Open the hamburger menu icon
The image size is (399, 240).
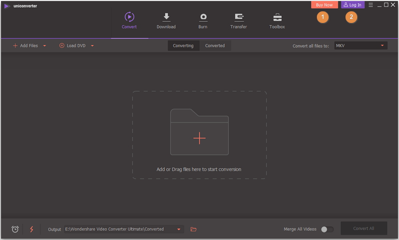tap(371, 5)
